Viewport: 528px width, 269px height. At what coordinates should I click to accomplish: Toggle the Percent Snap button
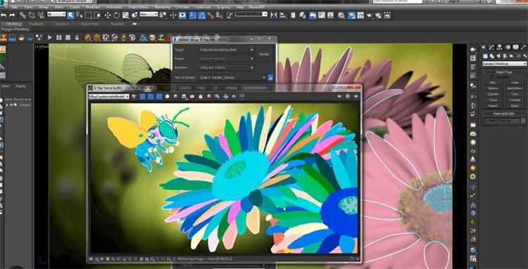click(210, 15)
